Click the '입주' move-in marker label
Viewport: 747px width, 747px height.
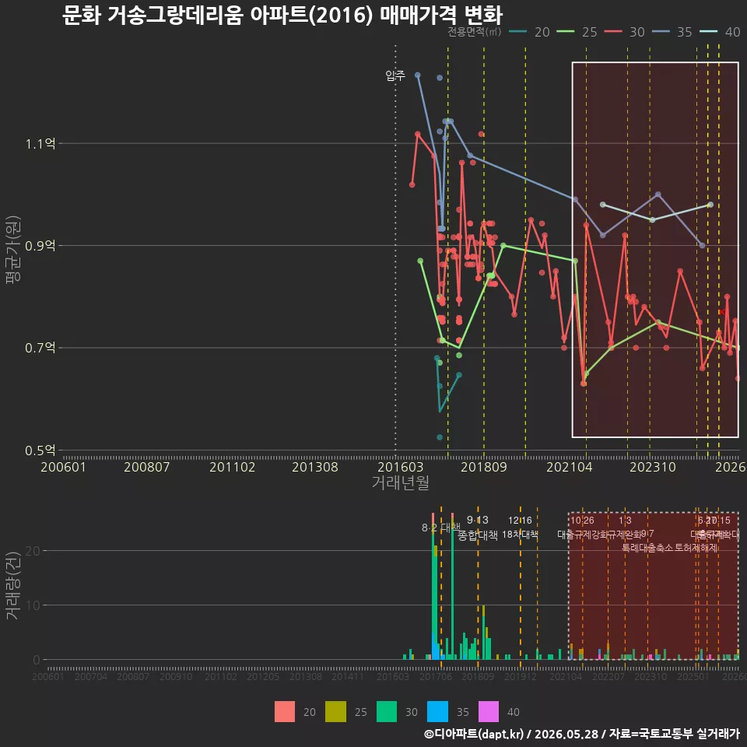pos(395,75)
